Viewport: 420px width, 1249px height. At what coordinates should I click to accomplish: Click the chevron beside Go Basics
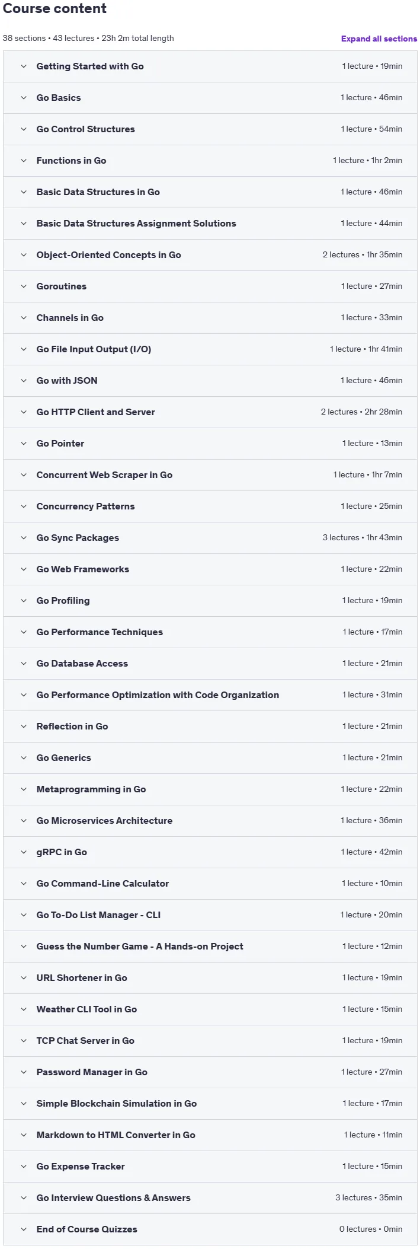24,98
